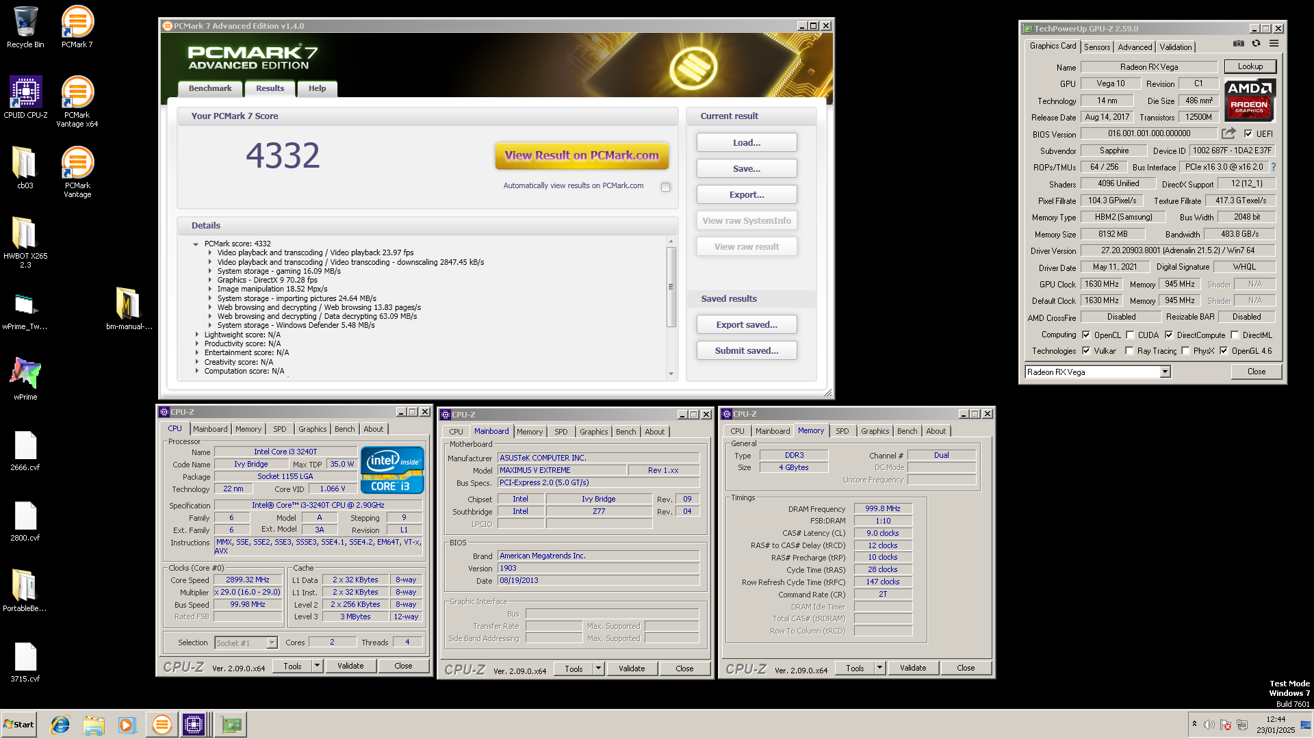Click the Load... button in PCMark 7

click(747, 142)
